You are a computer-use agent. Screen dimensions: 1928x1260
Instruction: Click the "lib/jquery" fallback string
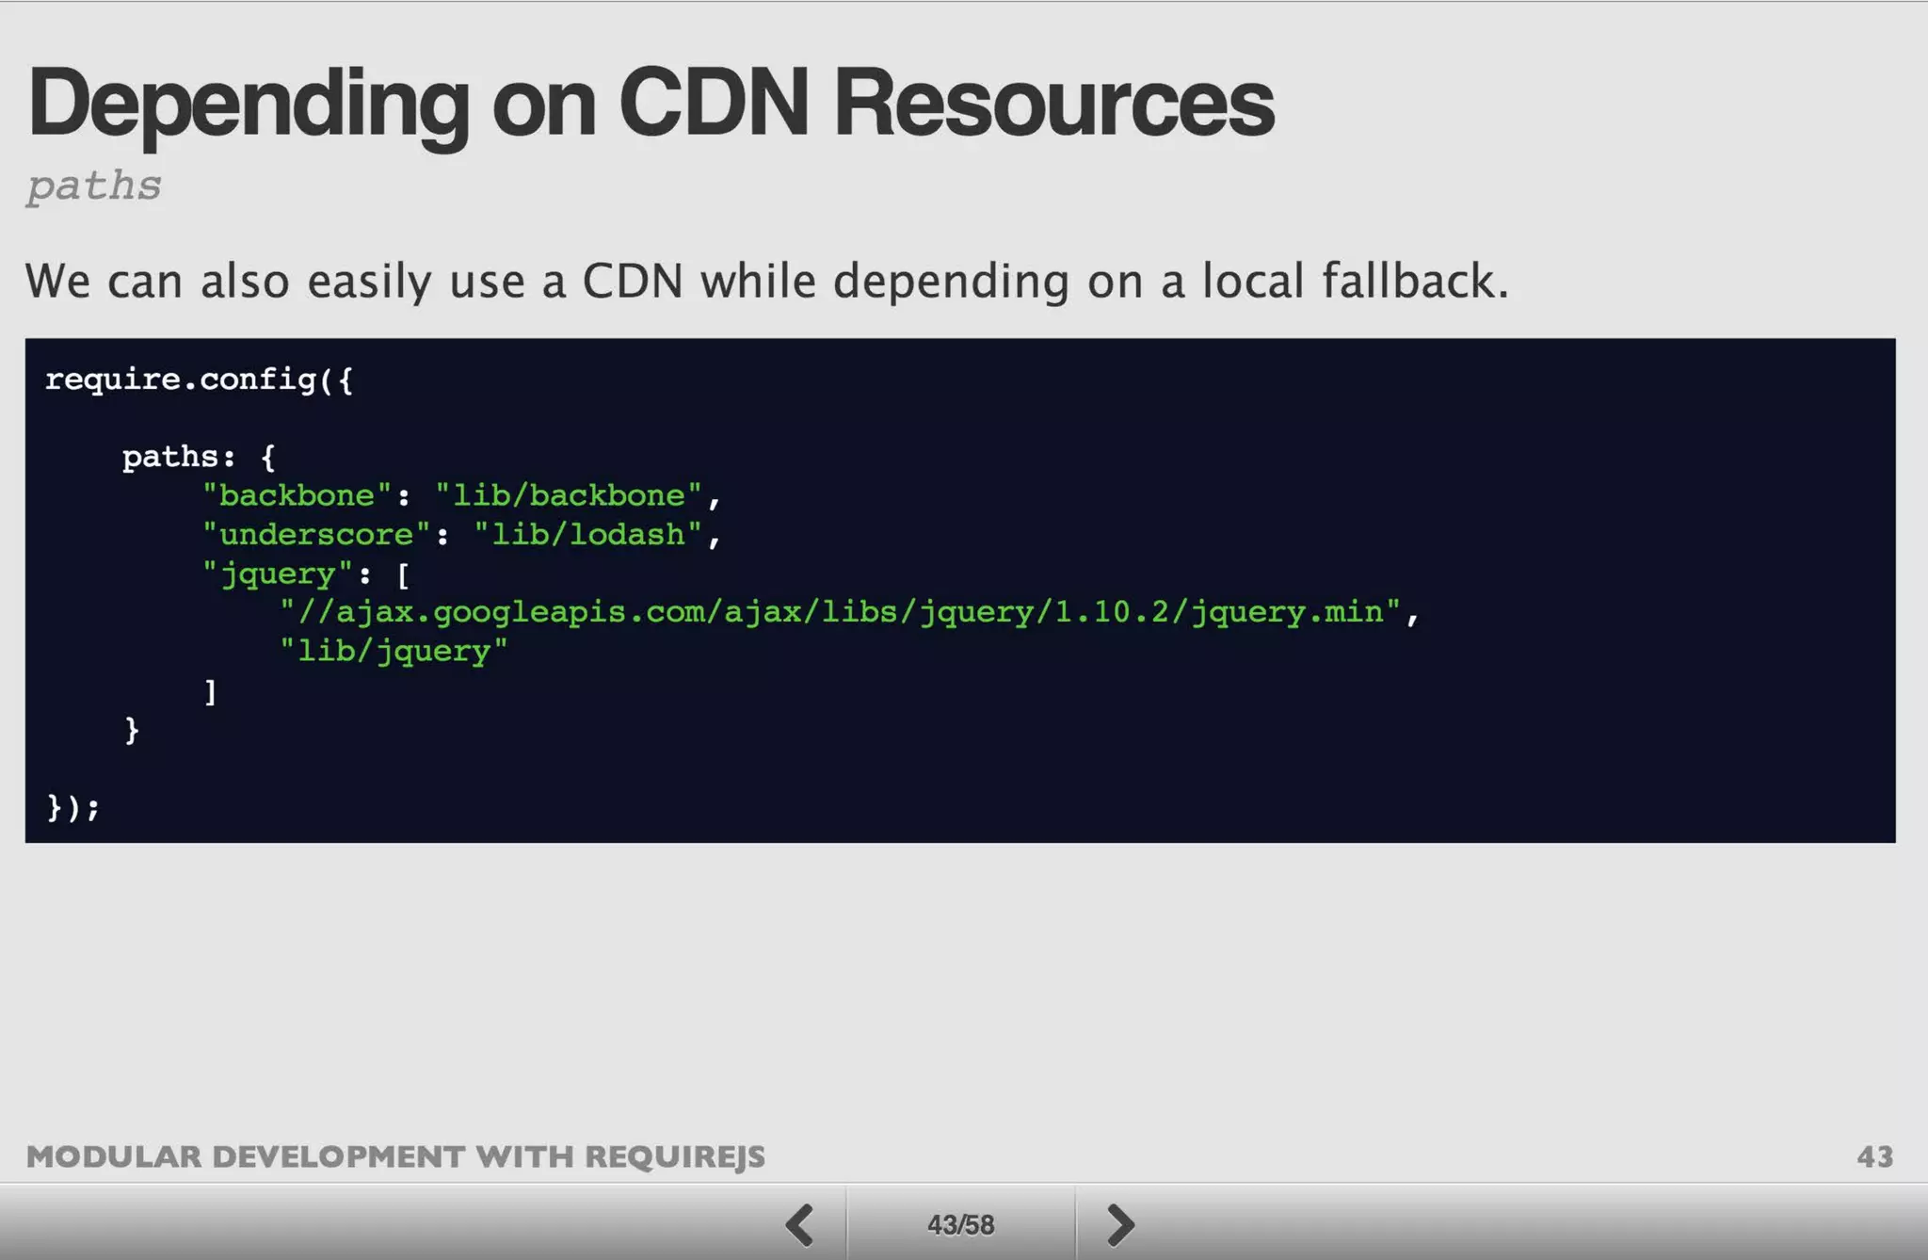394,651
